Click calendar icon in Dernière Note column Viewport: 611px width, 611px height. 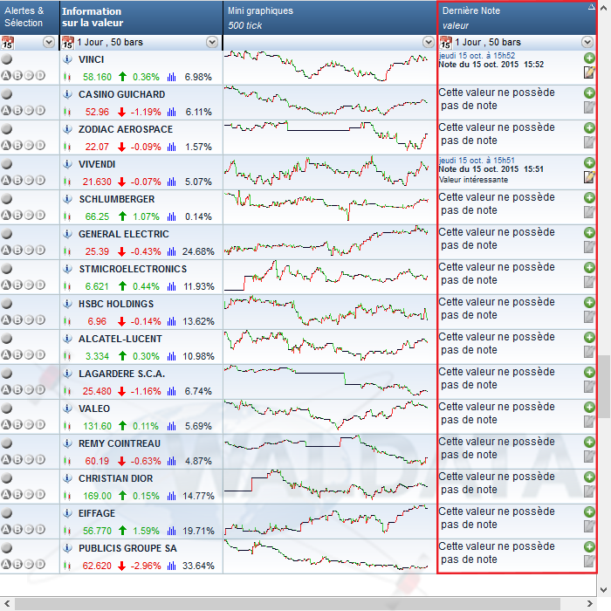click(x=446, y=42)
